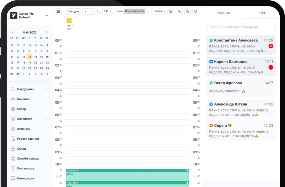The image size is (285, 187).
Task: Select the Аналитика chart icon in the sidebar
Action: (x=13, y=119)
